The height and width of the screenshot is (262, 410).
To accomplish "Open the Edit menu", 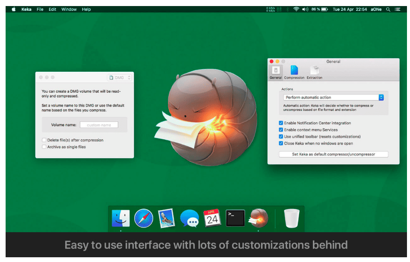I will click(52, 9).
